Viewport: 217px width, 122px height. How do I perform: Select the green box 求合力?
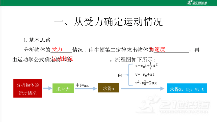pyautogui.click(x=63, y=88)
